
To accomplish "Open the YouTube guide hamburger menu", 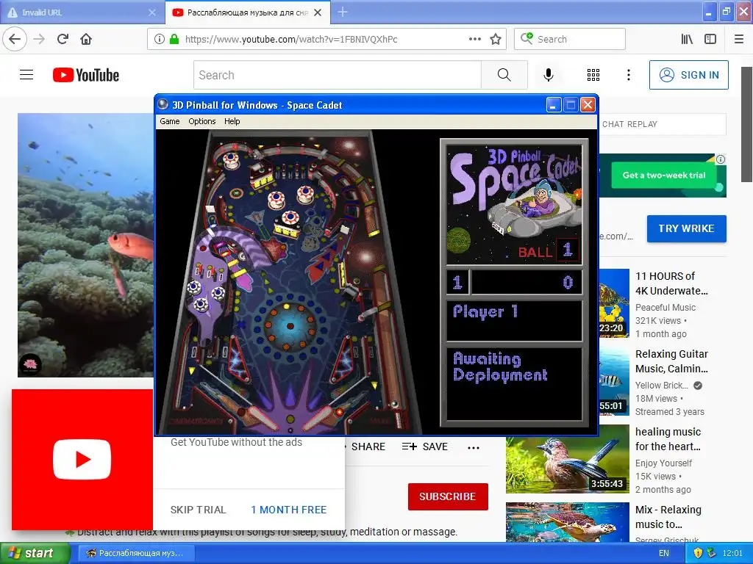I will (26, 75).
